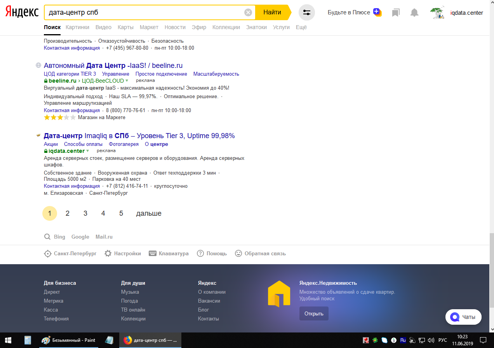The height and width of the screenshot is (348, 494).
Task: Open the Знатоки tab
Action: (x=256, y=27)
